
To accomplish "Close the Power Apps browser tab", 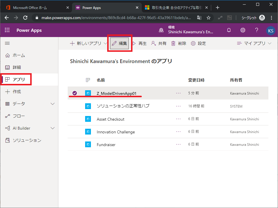I will coord(137,8).
